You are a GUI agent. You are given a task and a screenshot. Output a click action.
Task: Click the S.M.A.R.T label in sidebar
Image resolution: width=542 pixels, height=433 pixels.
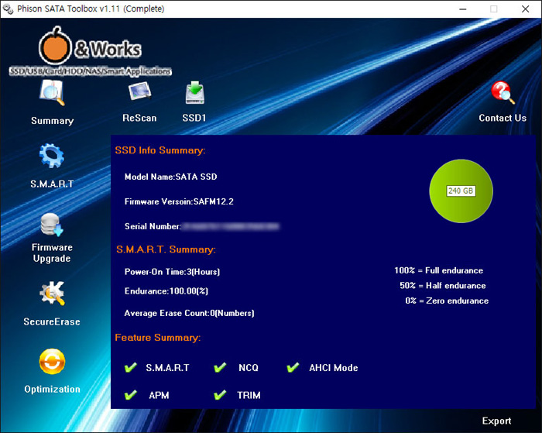[52, 184]
